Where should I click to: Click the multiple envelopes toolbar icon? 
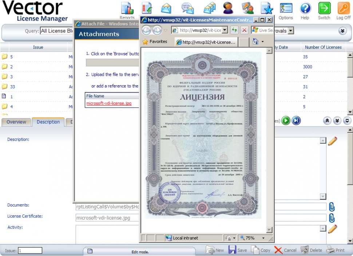pos(209,8)
